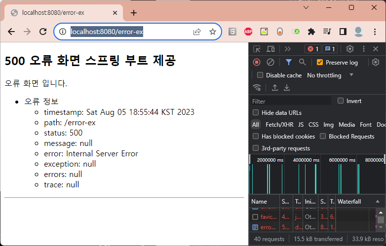Screen dimensions: 386x246
Task: Open the tab search chevron
Action: coord(306,7)
